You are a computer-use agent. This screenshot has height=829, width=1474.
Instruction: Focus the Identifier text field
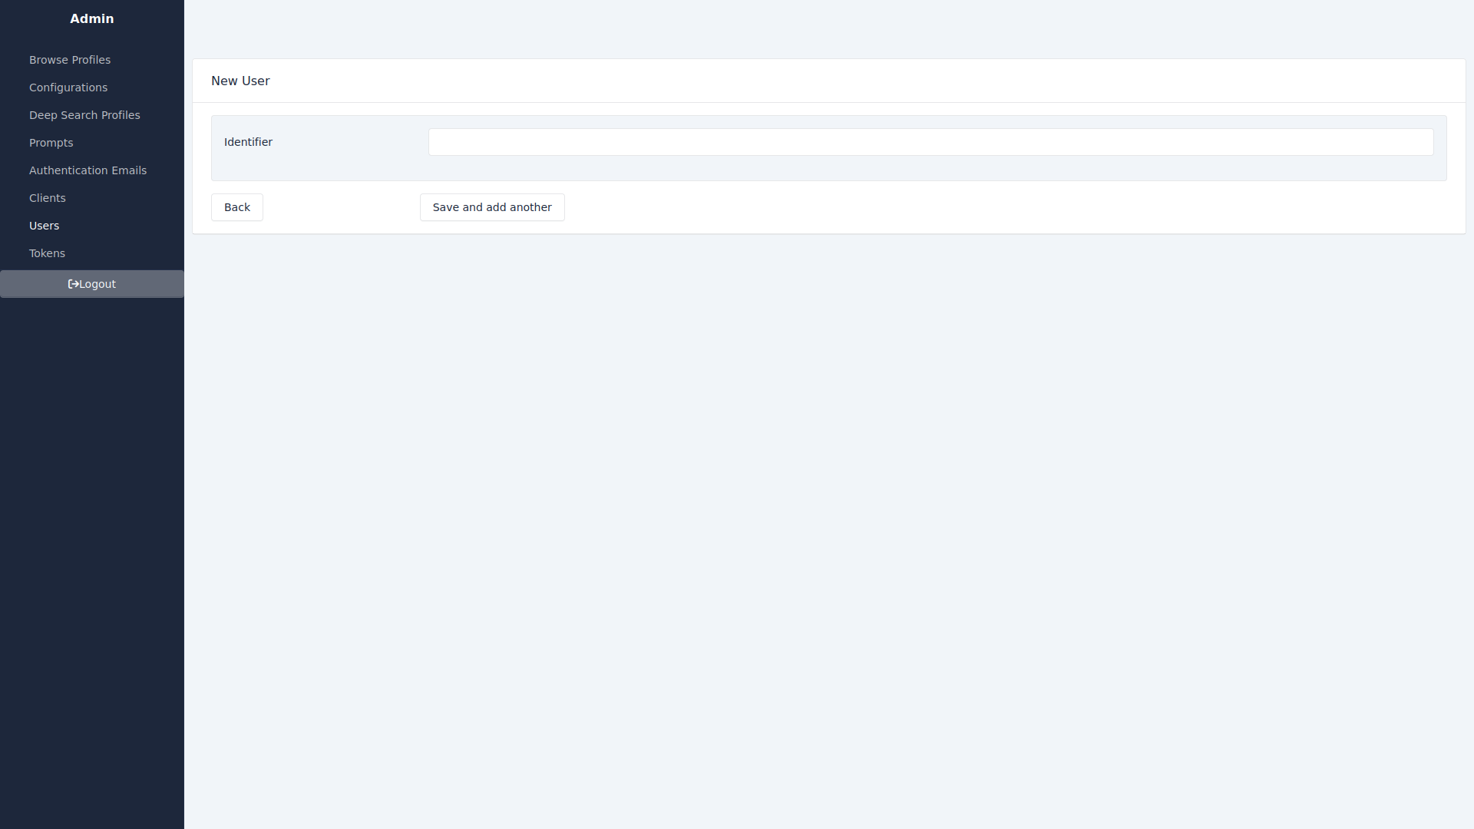[x=930, y=142]
